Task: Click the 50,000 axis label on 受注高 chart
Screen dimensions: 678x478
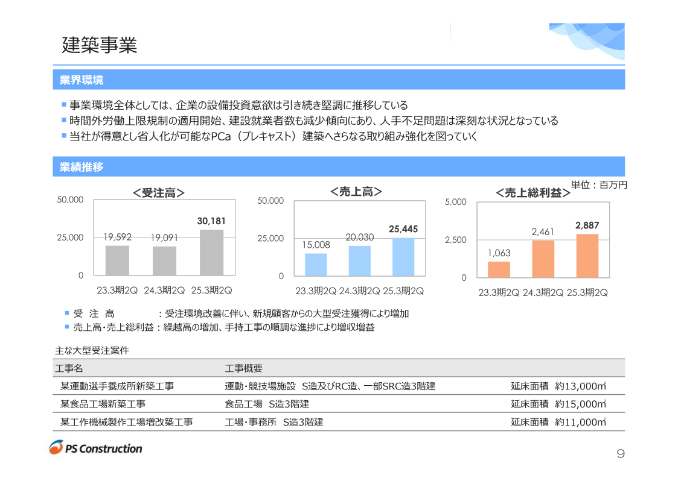Action: 70,200
